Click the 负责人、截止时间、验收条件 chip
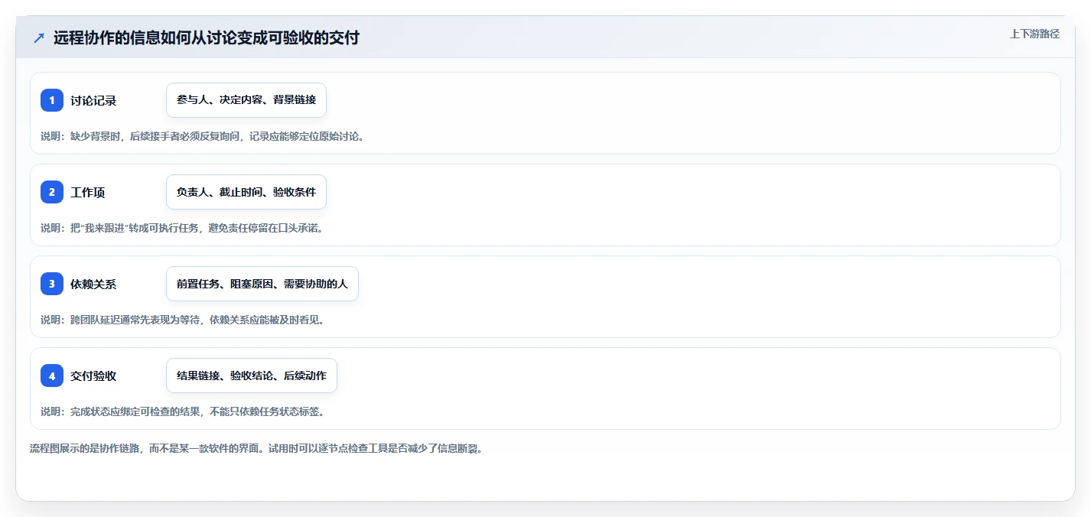The image size is (1091, 517). click(246, 192)
